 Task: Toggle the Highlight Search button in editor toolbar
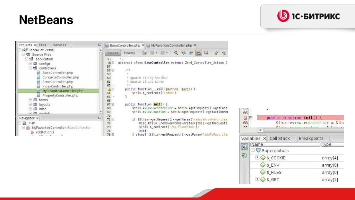[x=198, y=53]
